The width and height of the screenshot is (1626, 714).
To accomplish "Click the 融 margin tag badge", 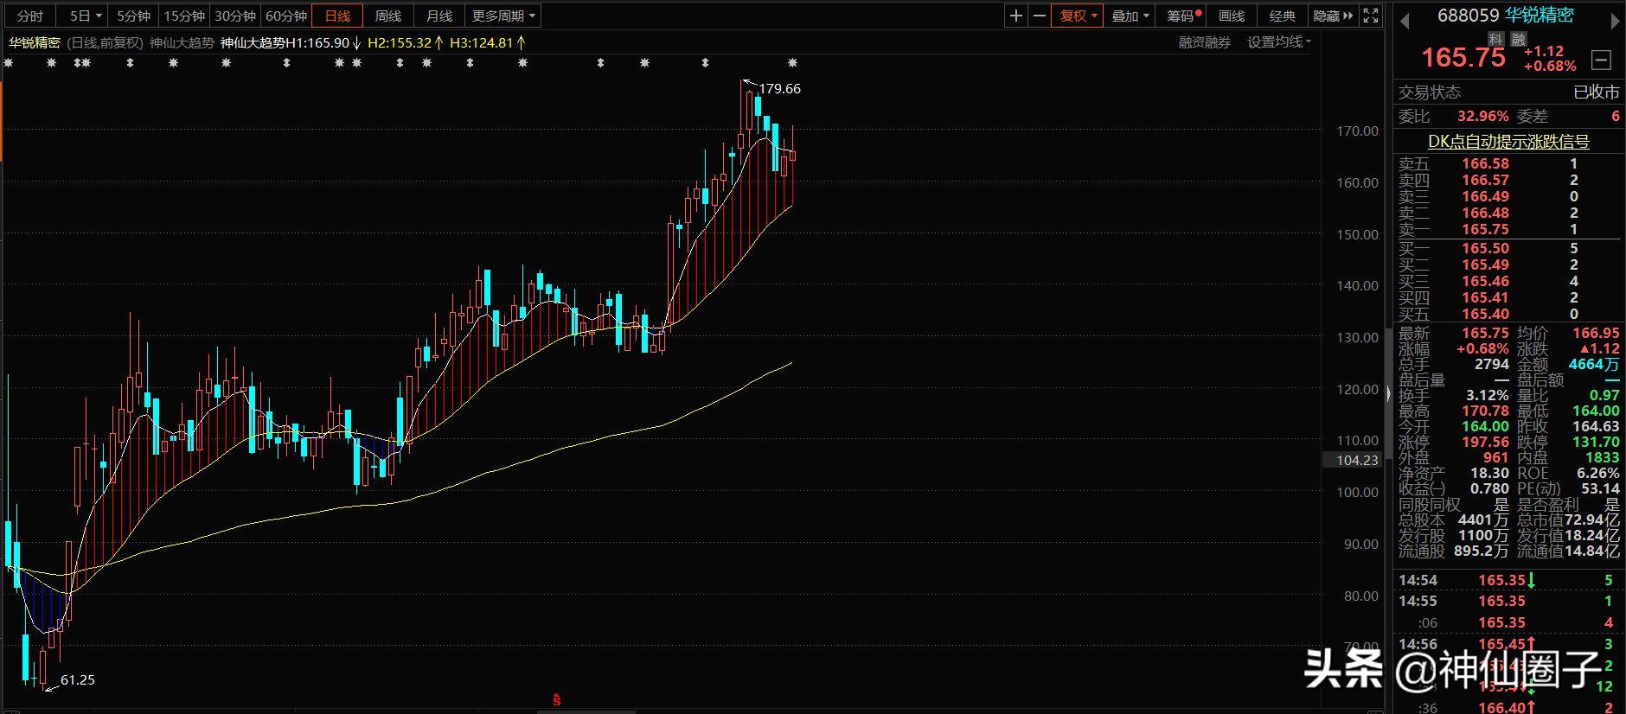I will coord(1518,39).
